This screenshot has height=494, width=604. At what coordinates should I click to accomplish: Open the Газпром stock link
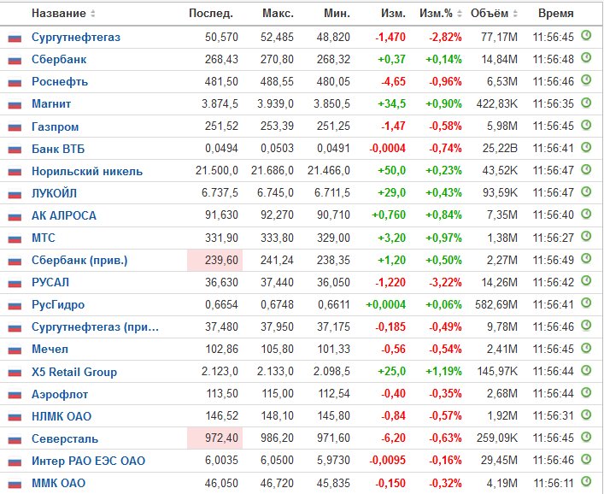click(55, 126)
